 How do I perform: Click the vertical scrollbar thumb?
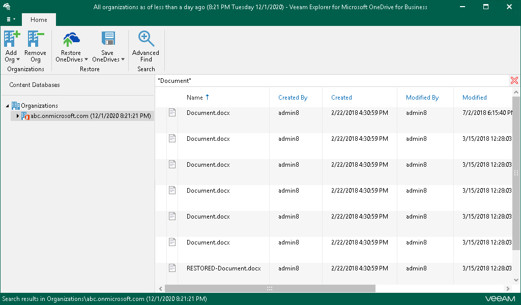tap(516, 173)
